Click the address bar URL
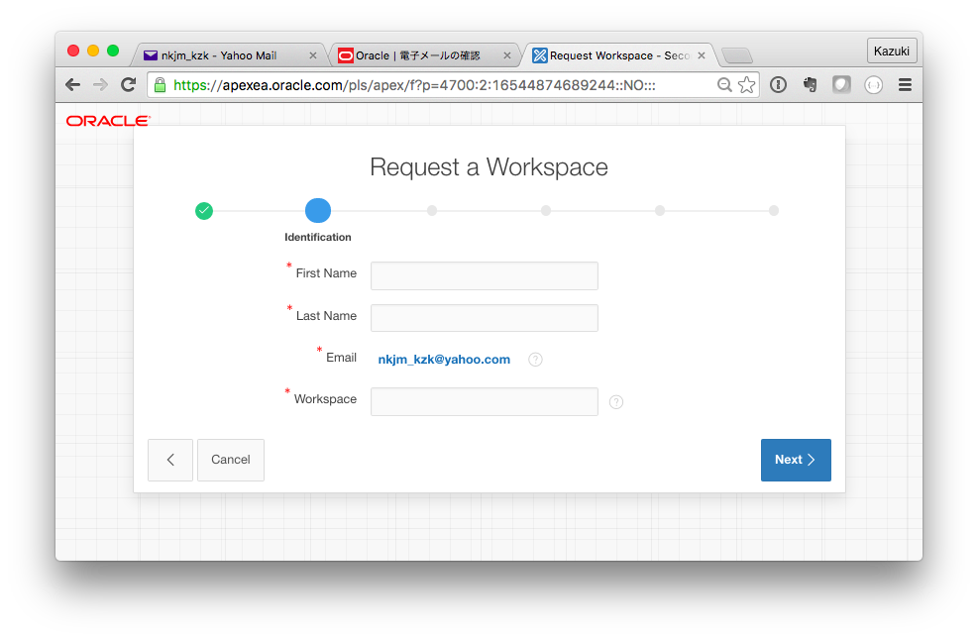 pyautogui.click(x=414, y=85)
